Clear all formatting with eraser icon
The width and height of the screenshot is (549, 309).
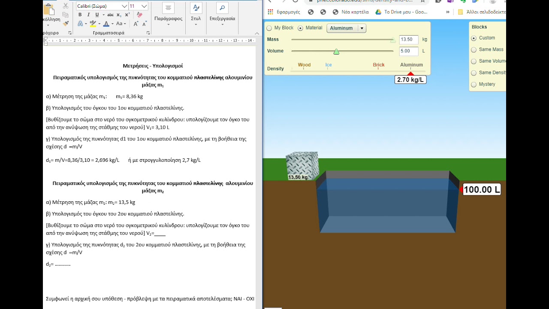(x=139, y=15)
